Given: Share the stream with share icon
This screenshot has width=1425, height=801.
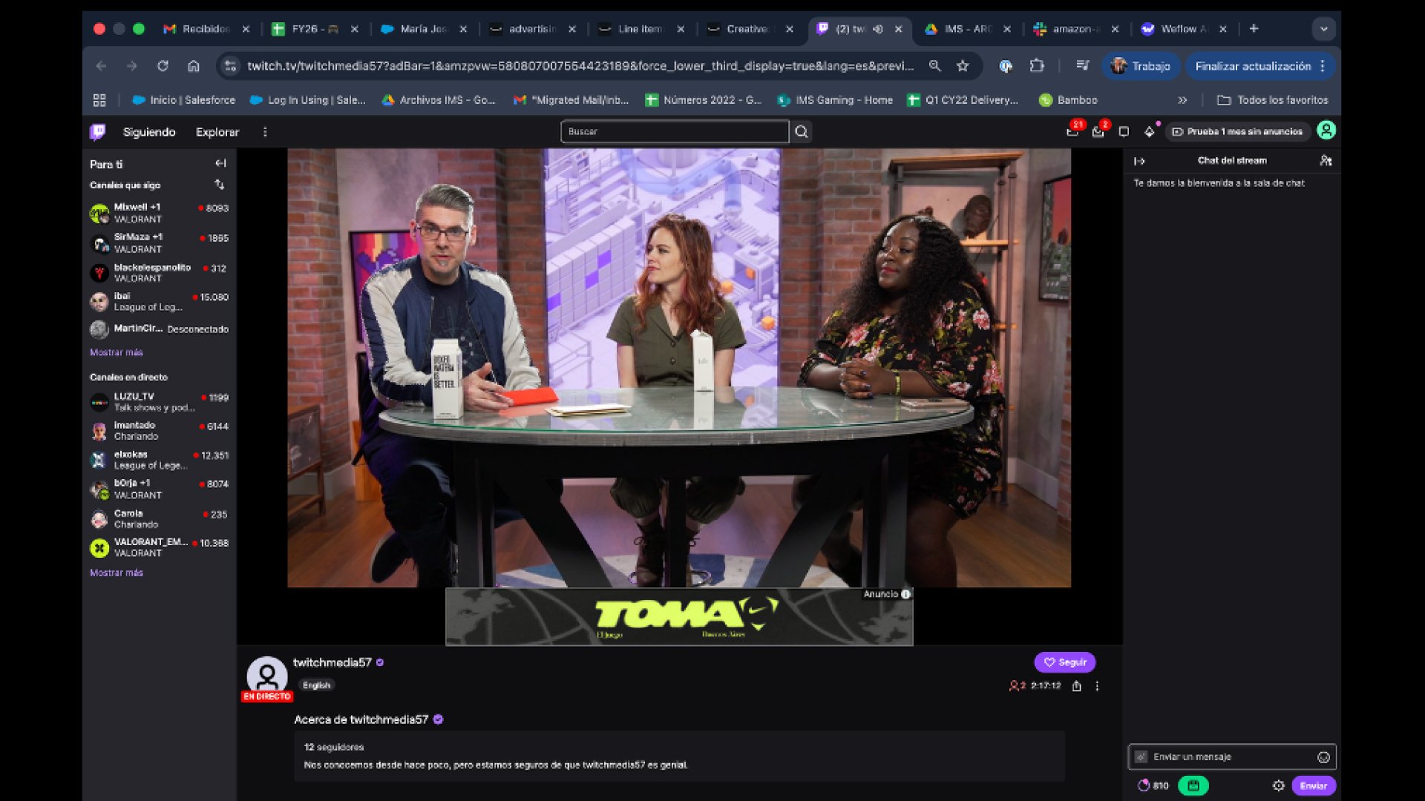Looking at the screenshot, I should [x=1076, y=686].
